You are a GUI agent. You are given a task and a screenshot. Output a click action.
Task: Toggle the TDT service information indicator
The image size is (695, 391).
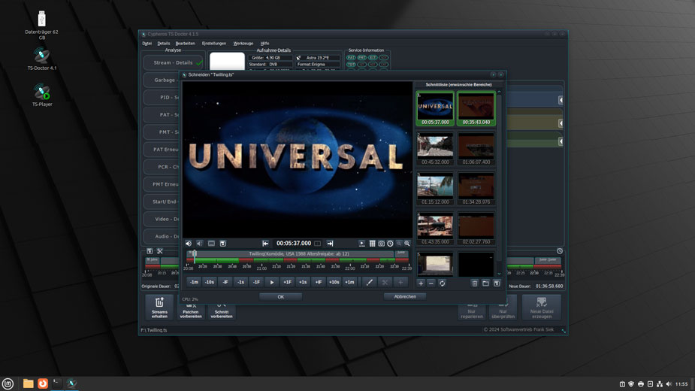[x=351, y=65]
